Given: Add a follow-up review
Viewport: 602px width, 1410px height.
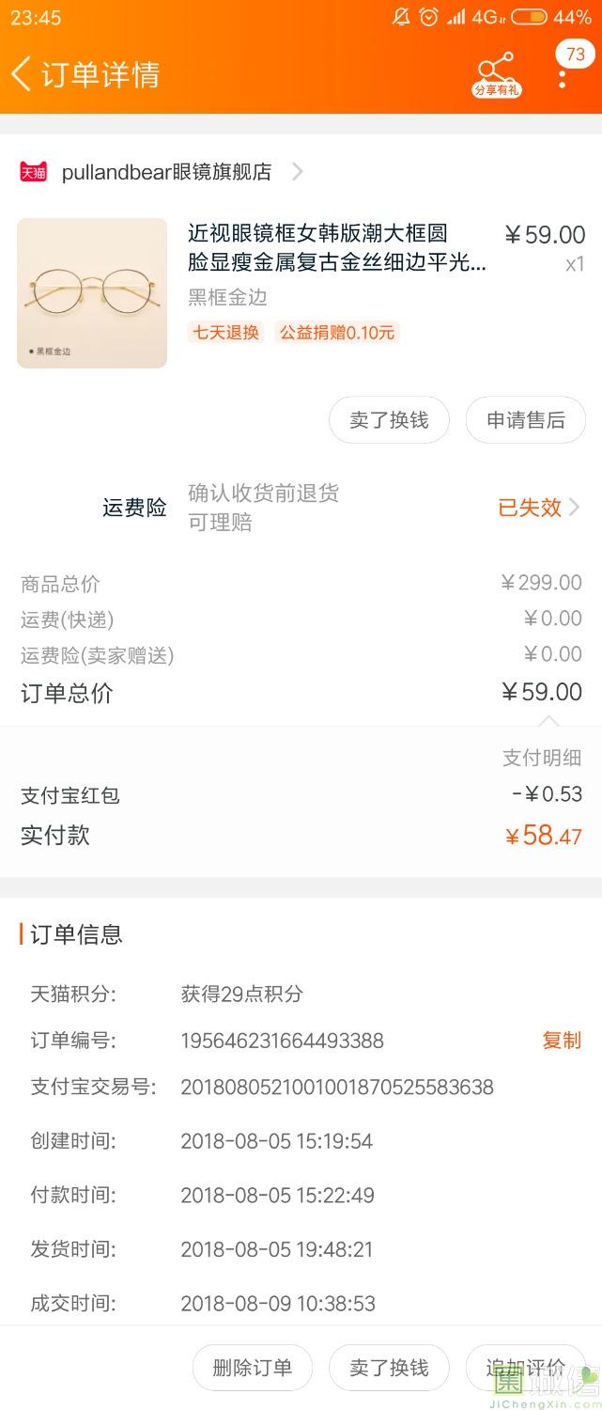Looking at the screenshot, I should [x=525, y=1368].
